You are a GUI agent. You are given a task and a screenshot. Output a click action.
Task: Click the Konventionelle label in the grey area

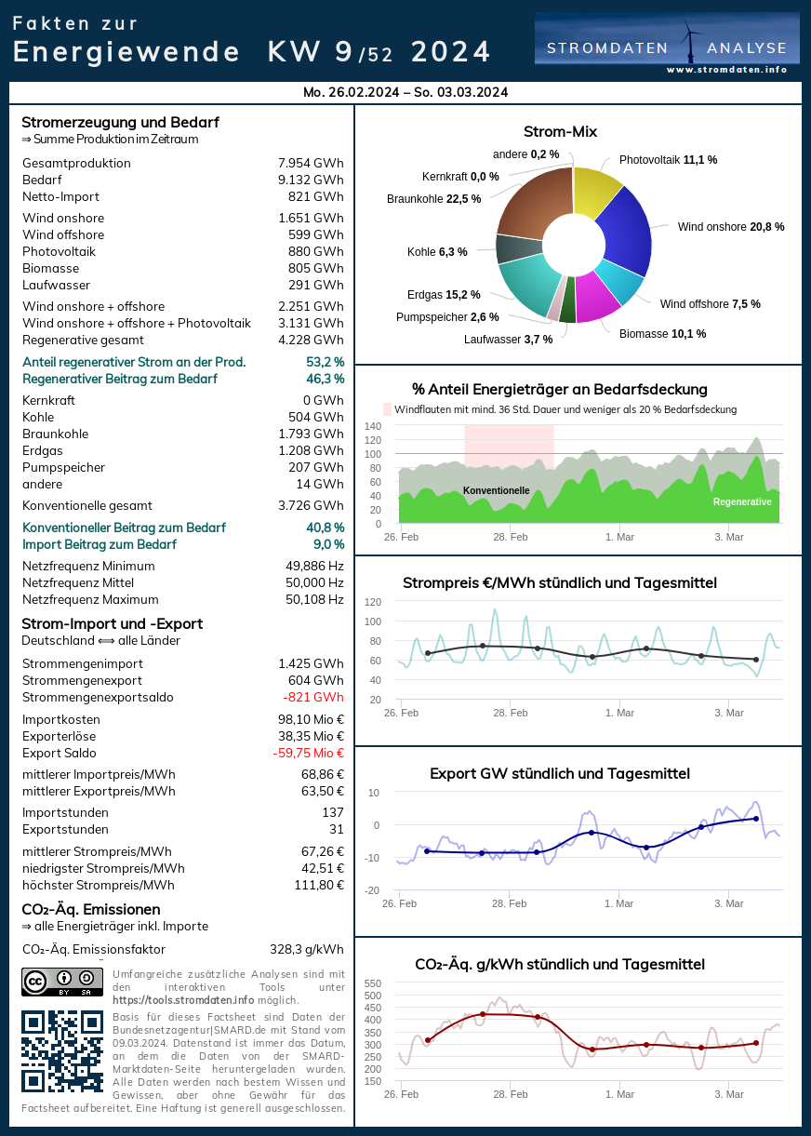pos(496,490)
